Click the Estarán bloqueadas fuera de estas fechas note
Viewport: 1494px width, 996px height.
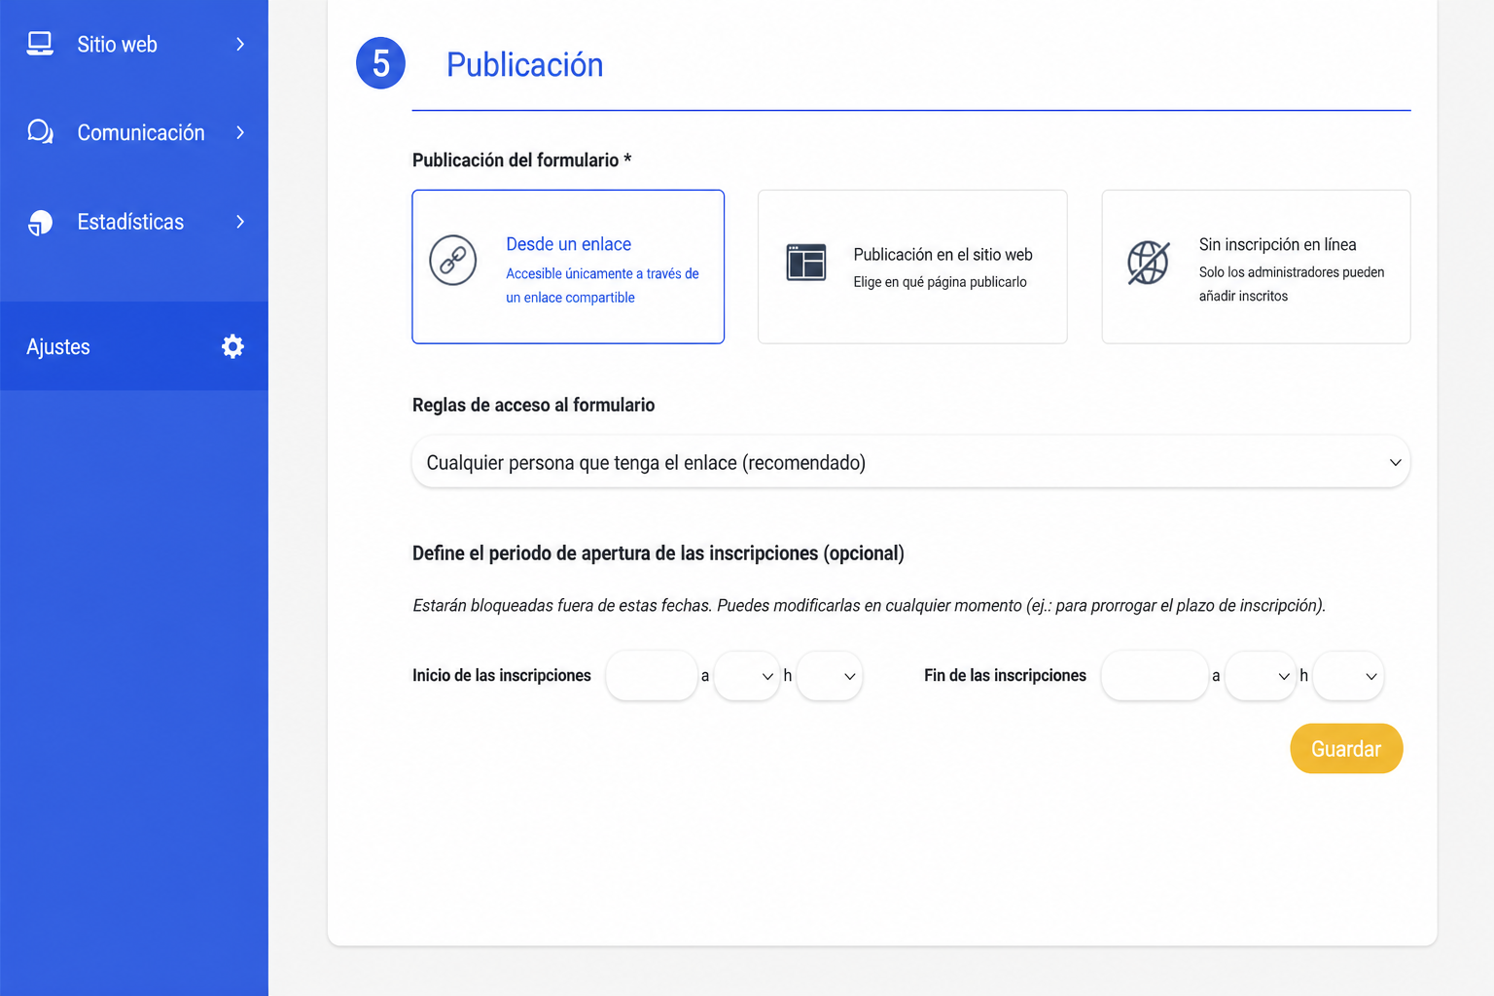tap(870, 605)
